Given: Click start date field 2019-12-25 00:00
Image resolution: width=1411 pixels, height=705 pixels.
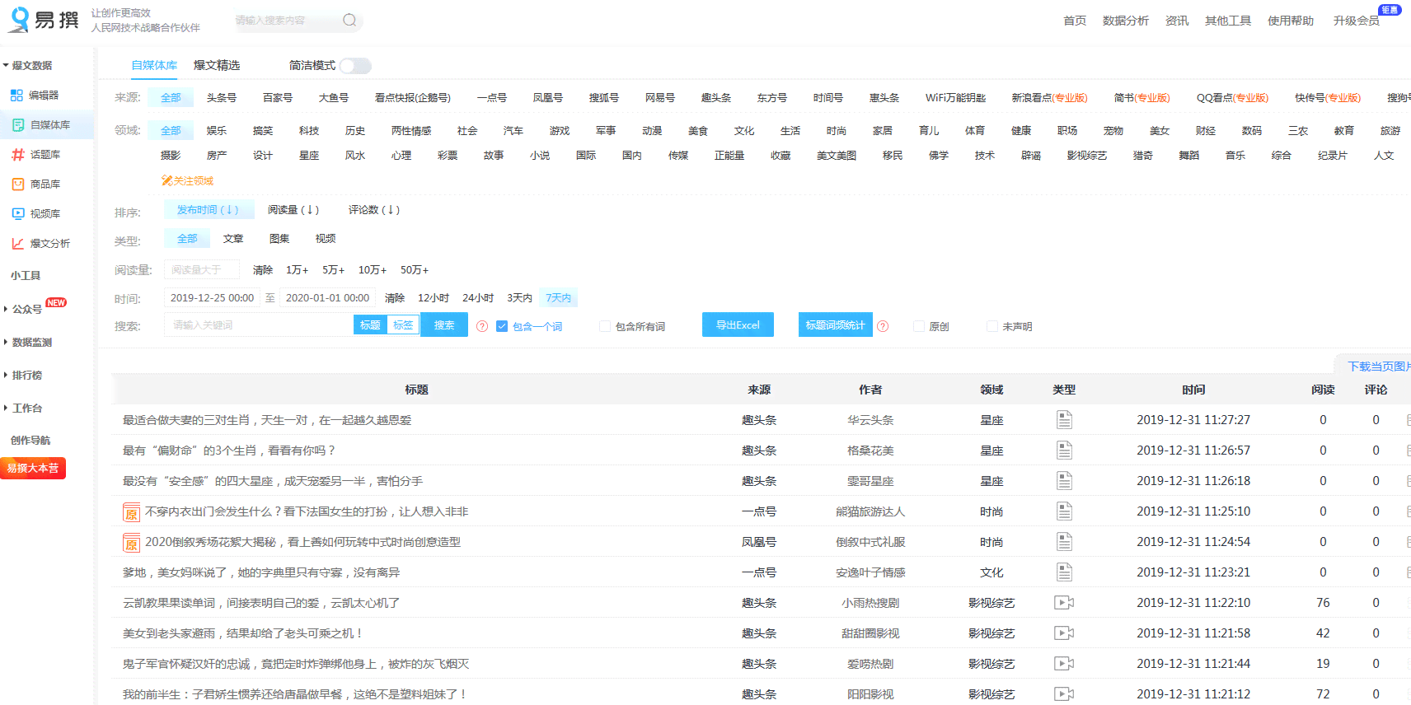Looking at the screenshot, I should tap(212, 298).
